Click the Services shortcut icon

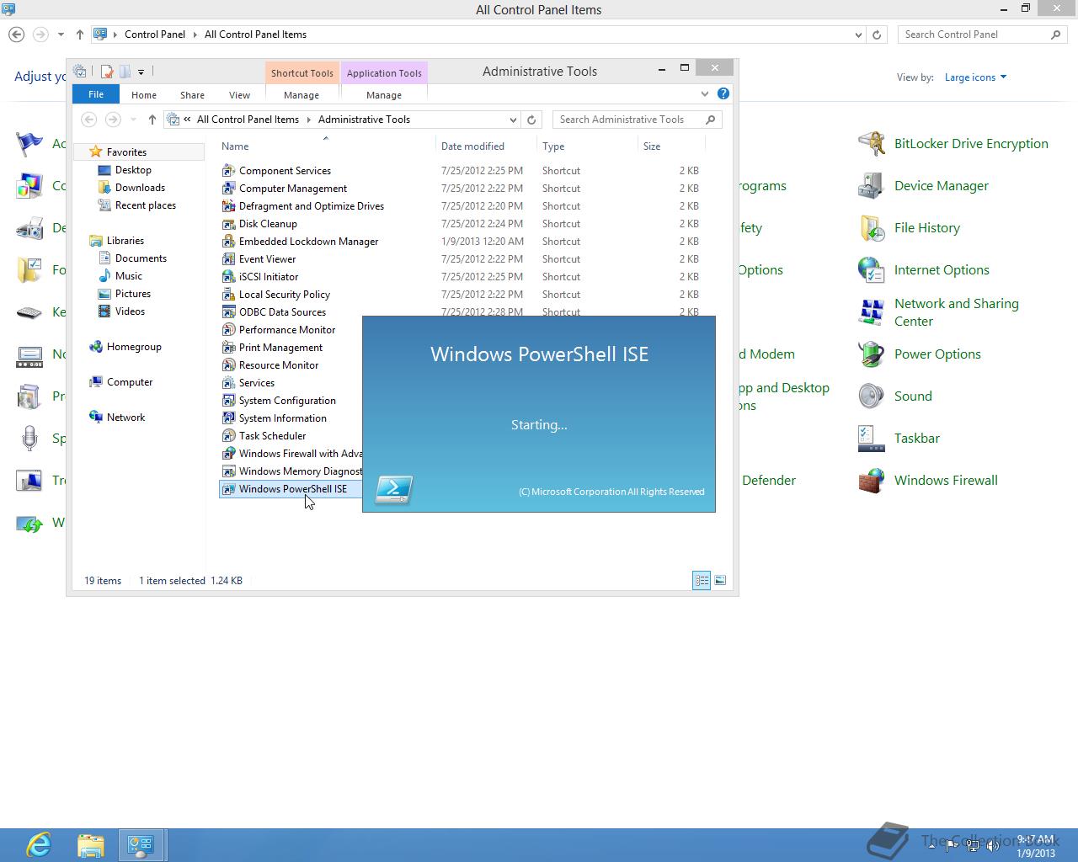tap(228, 383)
